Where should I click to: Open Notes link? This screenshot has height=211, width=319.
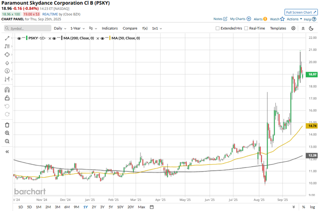coord(220,19)
